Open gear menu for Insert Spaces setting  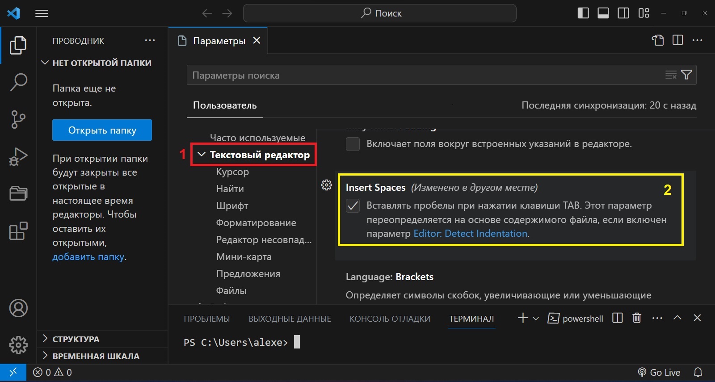coord(327,185)
